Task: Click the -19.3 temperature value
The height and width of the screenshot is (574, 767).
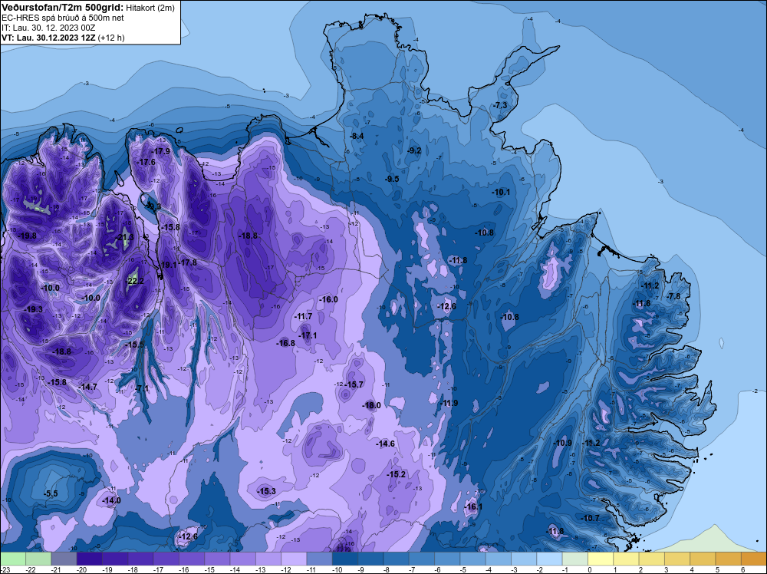Action: pyautogui.click(x=33, y=309)
